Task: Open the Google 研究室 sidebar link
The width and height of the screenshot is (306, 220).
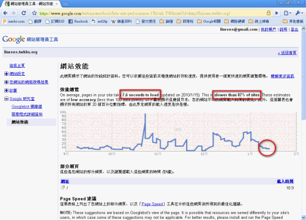Action: point(22,99)
